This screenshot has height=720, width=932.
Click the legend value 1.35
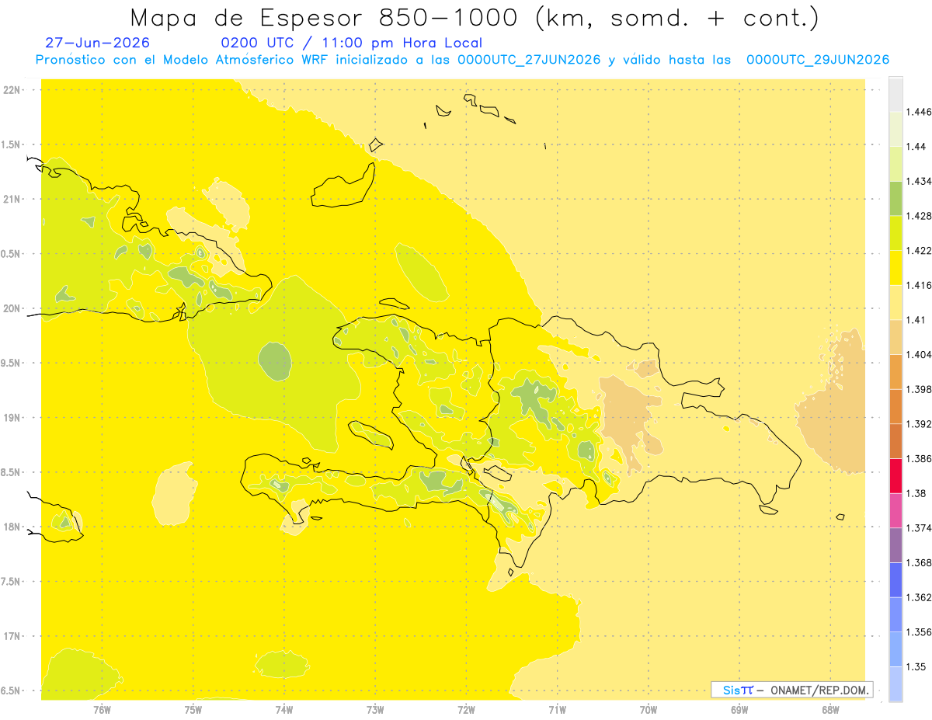[916, 666]
